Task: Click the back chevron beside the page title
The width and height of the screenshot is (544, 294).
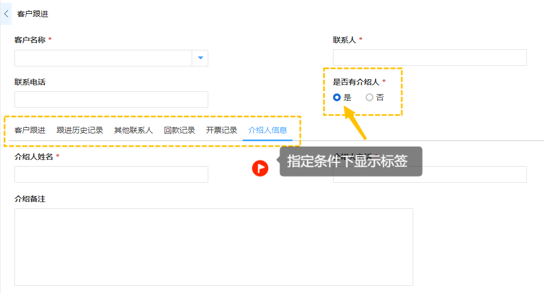Action: click(6, 13)
